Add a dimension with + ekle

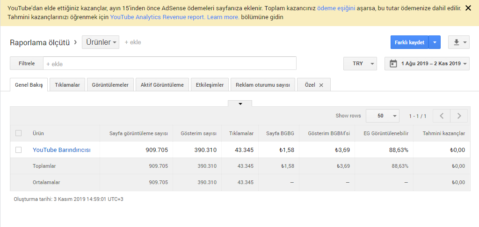pos(133,42)
